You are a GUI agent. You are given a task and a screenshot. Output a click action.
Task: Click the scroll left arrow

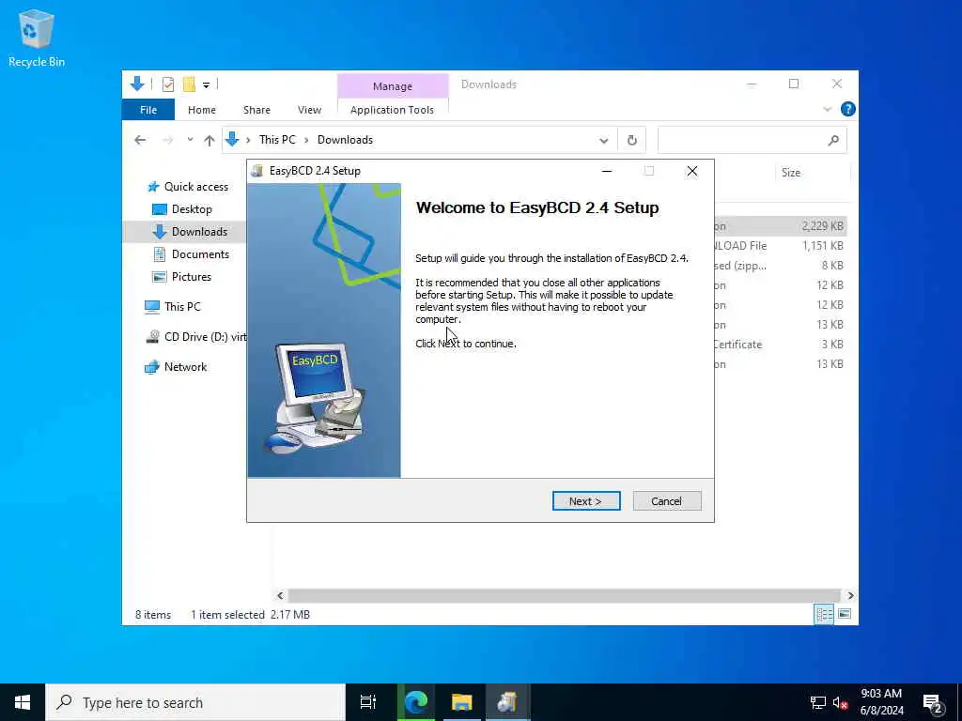click(280, 595)
